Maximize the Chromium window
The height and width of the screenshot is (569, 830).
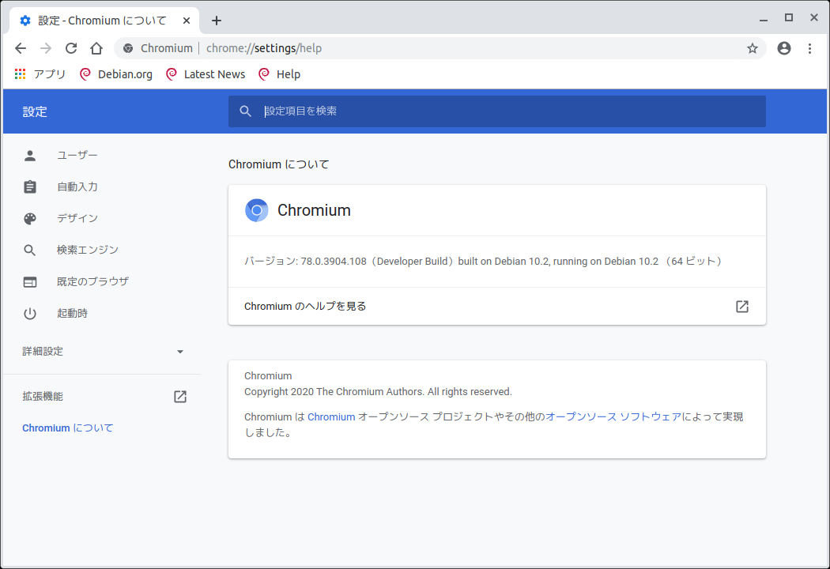[789, 17]
